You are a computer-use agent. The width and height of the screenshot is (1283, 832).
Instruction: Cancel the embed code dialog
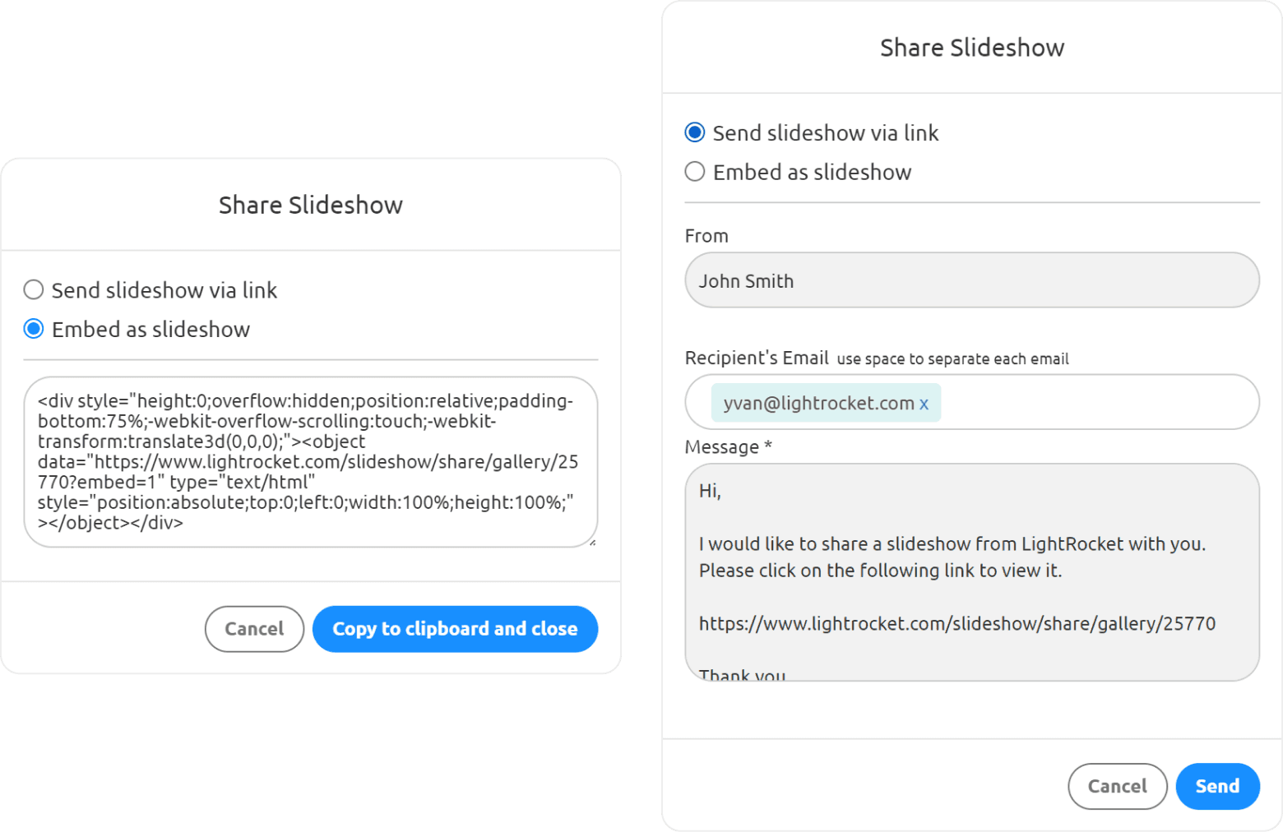(254, 629)
